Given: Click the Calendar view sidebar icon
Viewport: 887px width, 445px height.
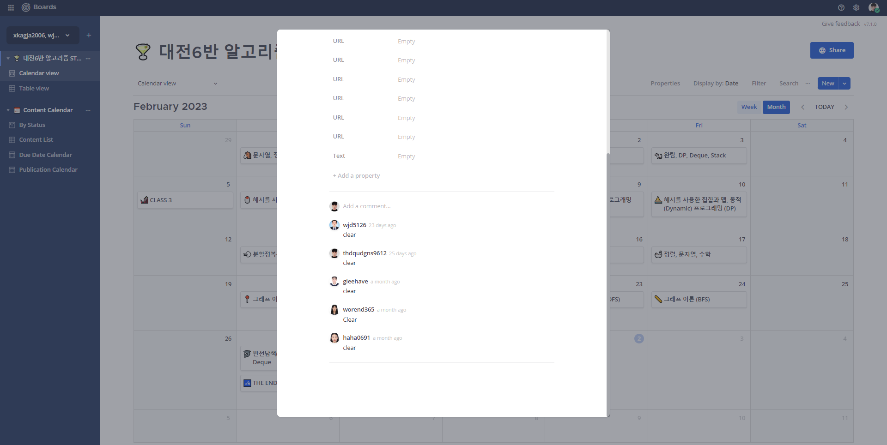Looking at the screenshot, I should pyautogui.click(x=12, y=73).
